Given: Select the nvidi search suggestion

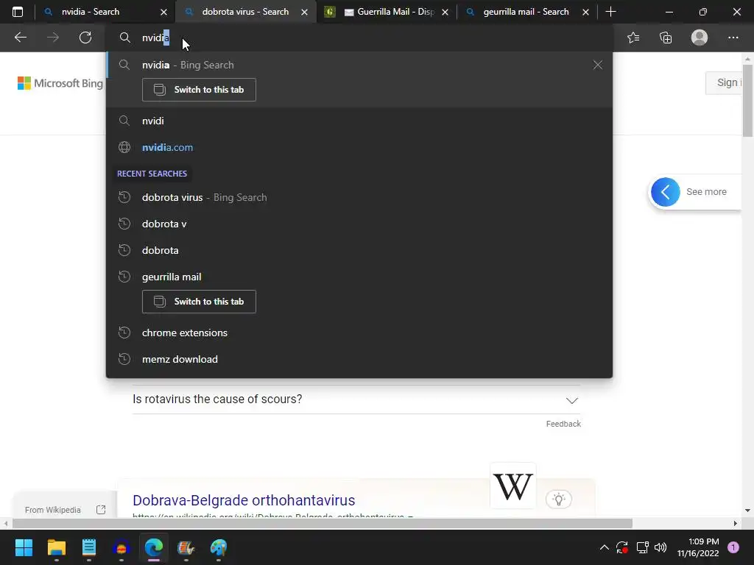Looking at the screenshot, I should (x=359, y=121).
